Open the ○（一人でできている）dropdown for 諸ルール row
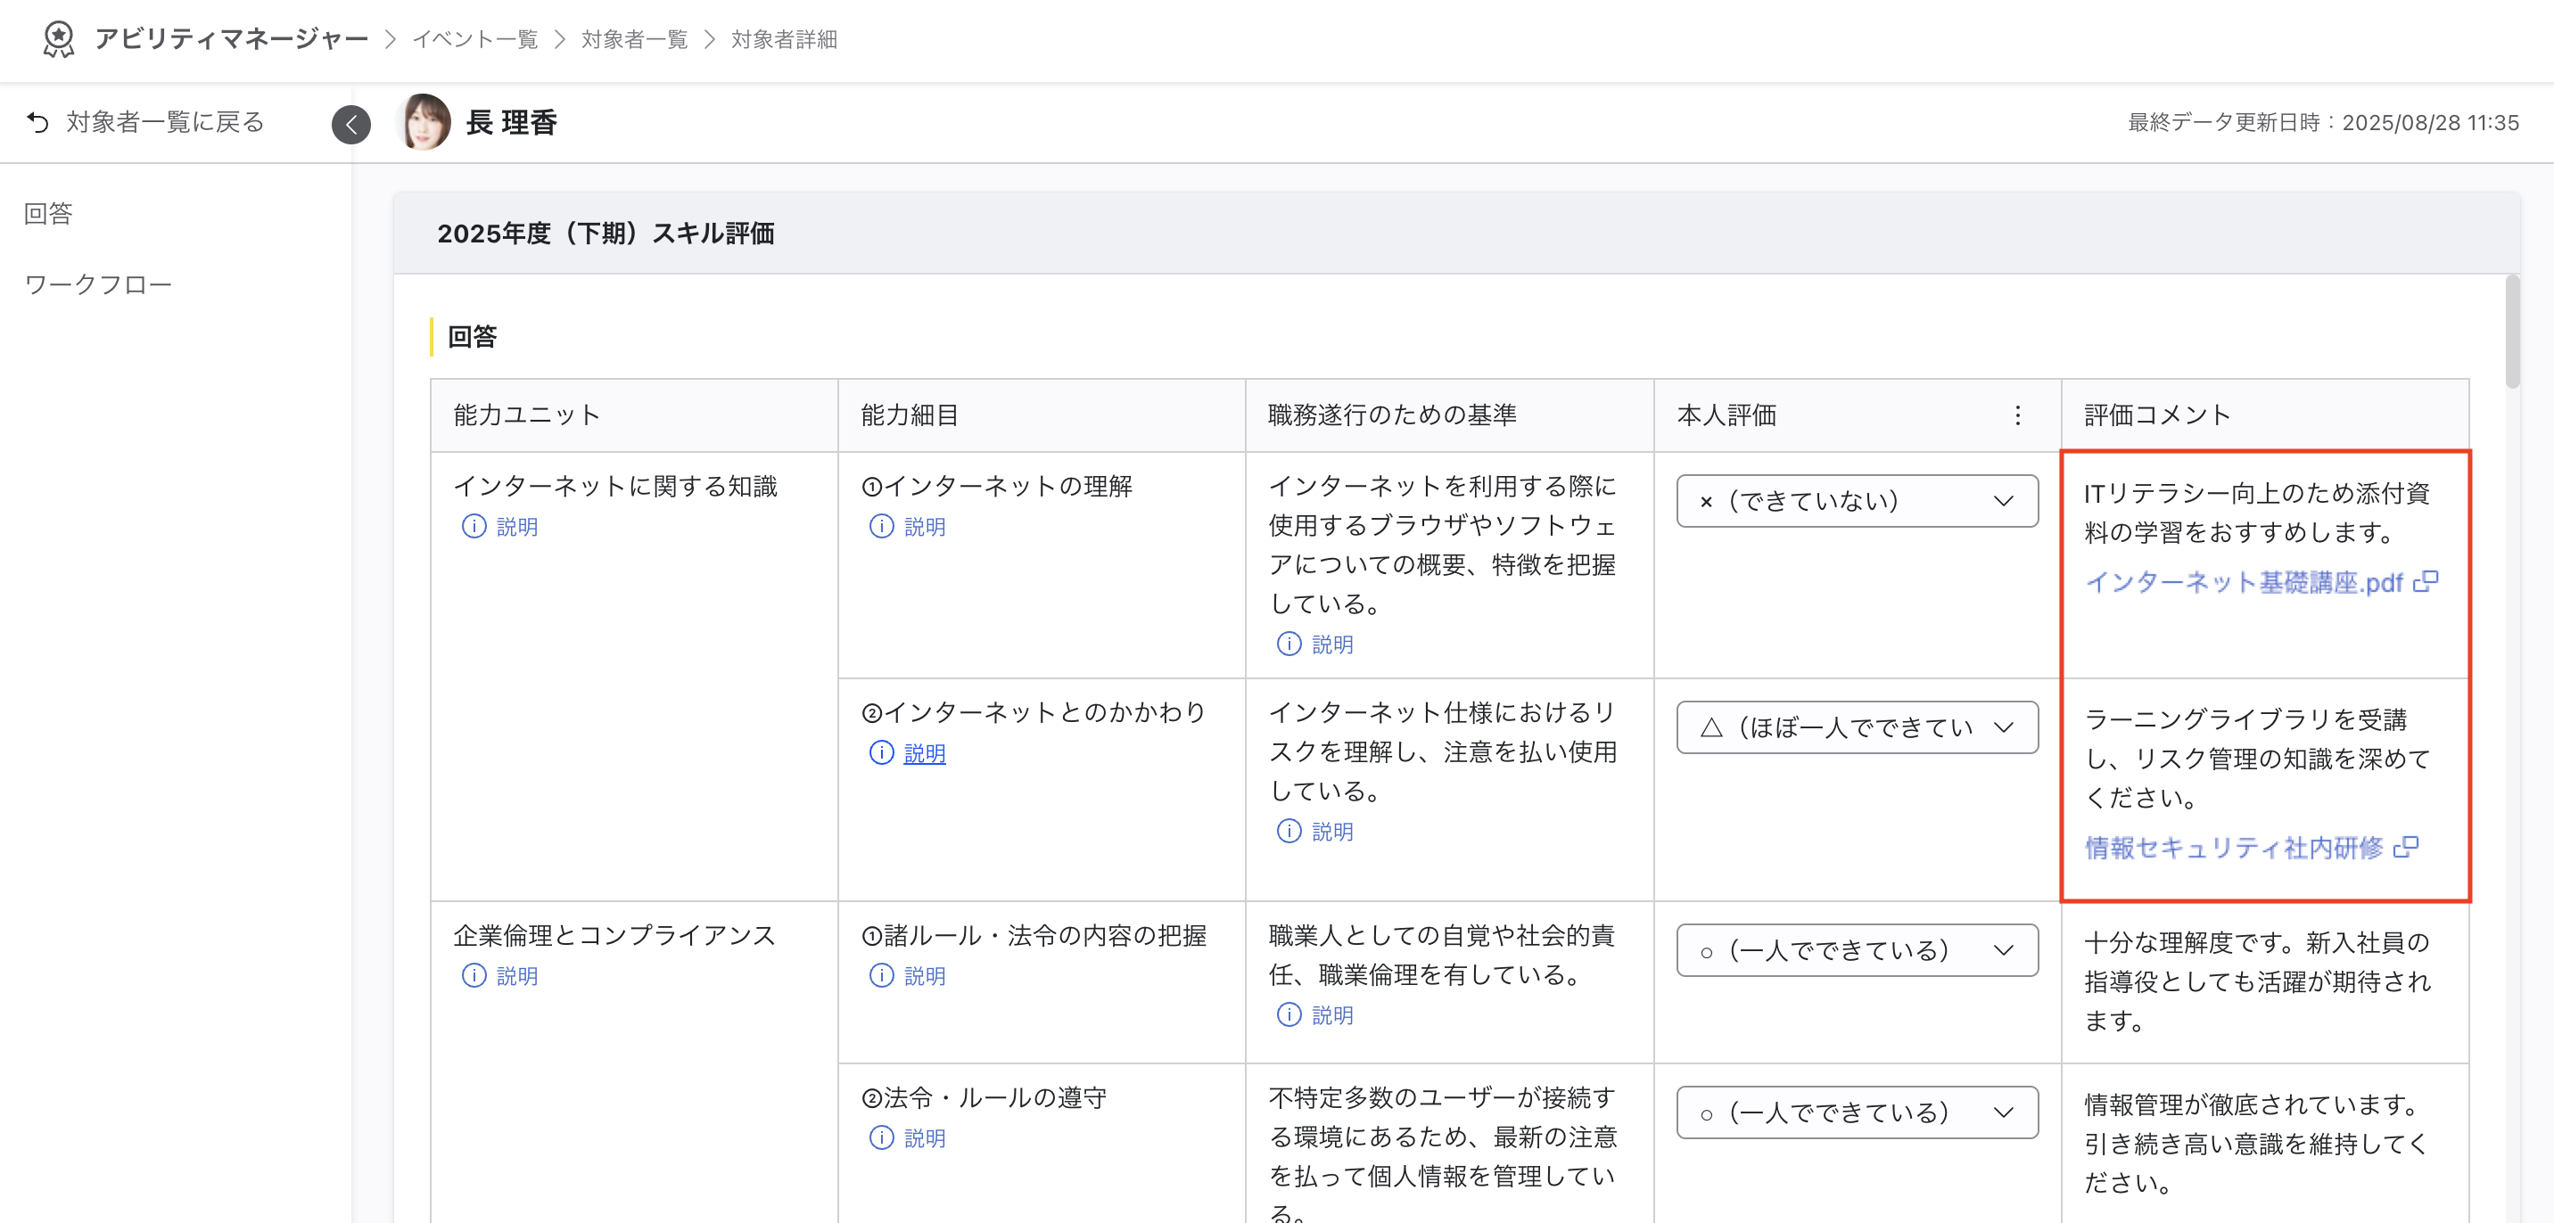The width and height of the screenshot is (2554, 1223). [1855, 949]
